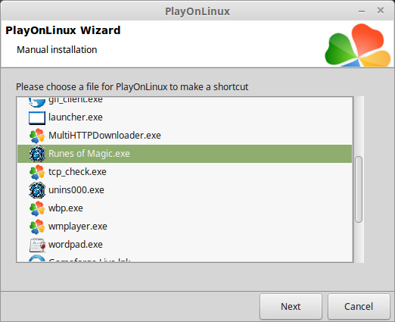
Task: Click the launcher.exe window icon
Action: pyautogui.click(x=37, y=118)
